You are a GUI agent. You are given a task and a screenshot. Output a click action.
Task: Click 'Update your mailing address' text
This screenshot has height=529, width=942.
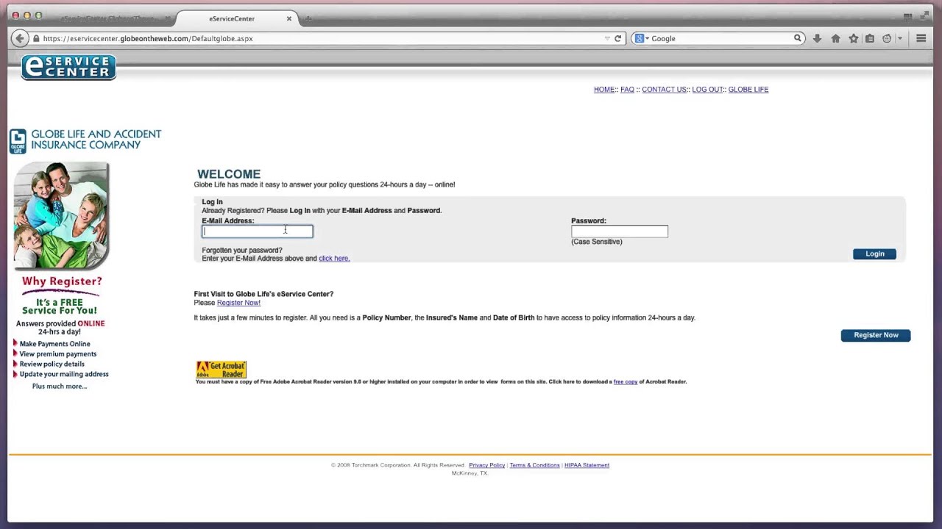pos(64,375)
